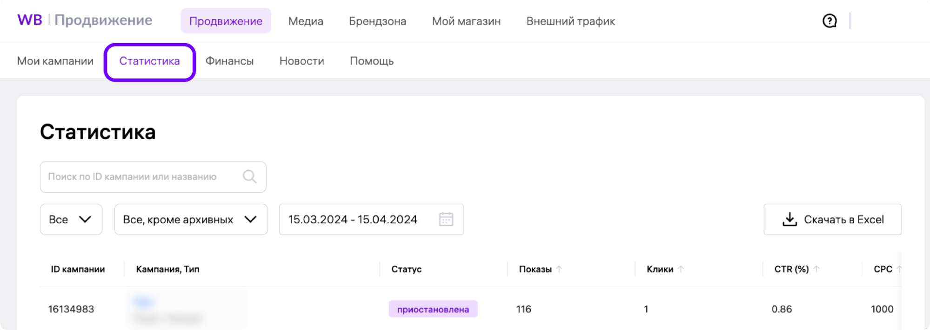Select the Медиа menu item

306,21
